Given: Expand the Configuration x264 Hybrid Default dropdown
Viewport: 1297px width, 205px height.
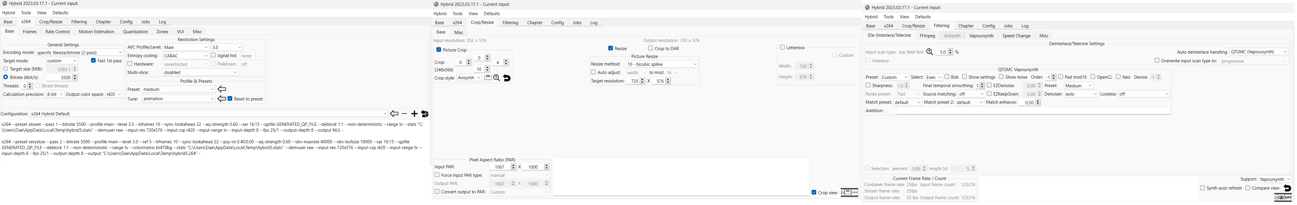Looking at the screenshot, I should pos(209,114).
